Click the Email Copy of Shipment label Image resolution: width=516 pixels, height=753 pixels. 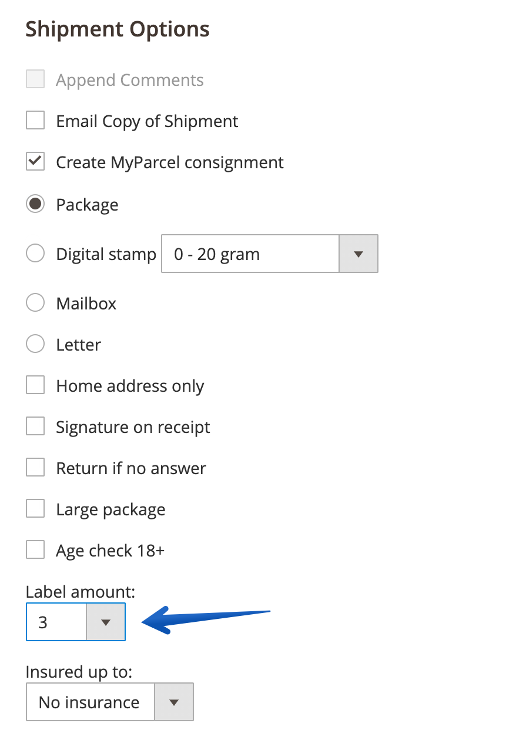(147, 121)
